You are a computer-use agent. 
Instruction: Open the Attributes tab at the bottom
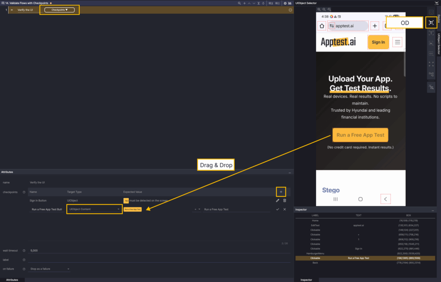pyautogui.click(x=12, y=279)
